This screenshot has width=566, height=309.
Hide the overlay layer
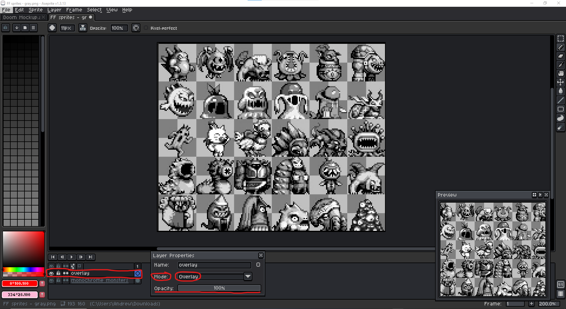coord(51,273)
